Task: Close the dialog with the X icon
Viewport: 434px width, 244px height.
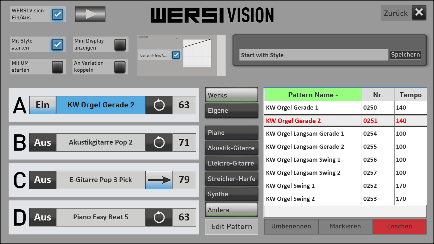Action: [419, 13]
